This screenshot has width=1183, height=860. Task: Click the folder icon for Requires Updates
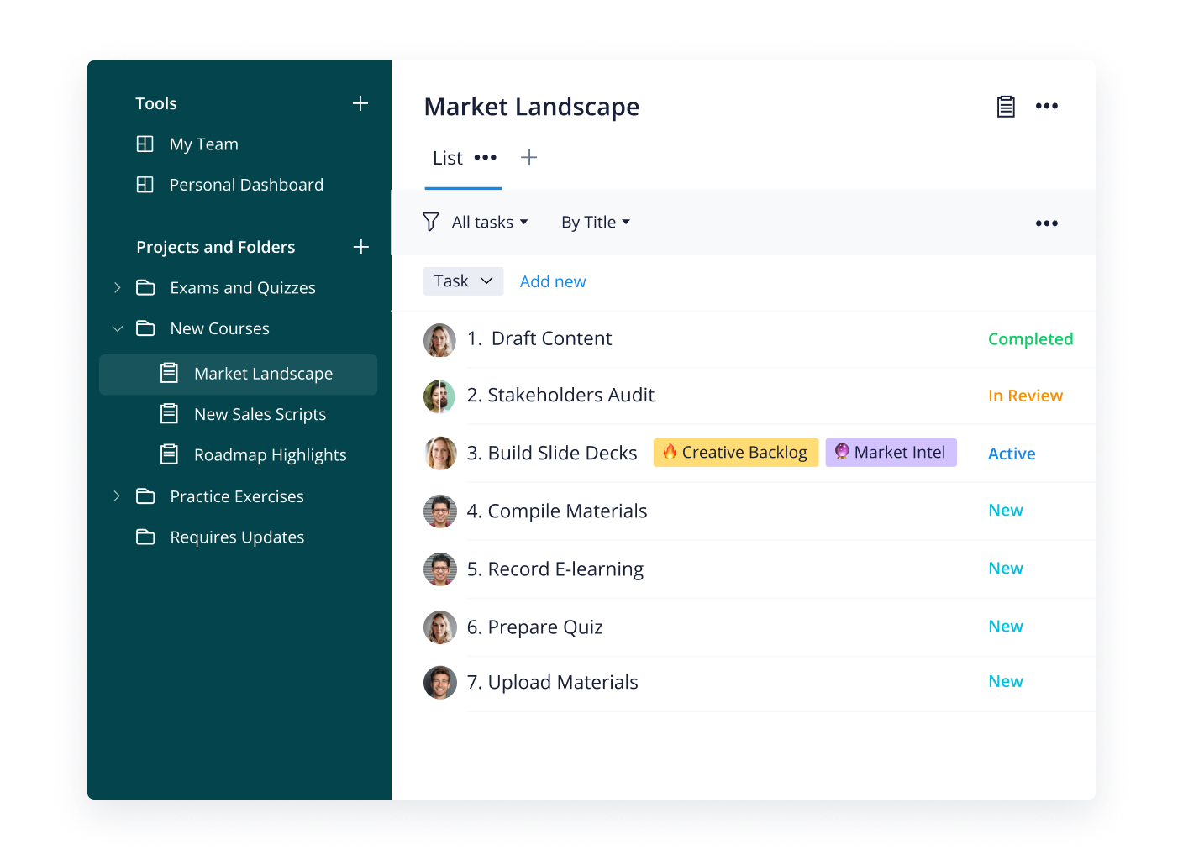145,537
